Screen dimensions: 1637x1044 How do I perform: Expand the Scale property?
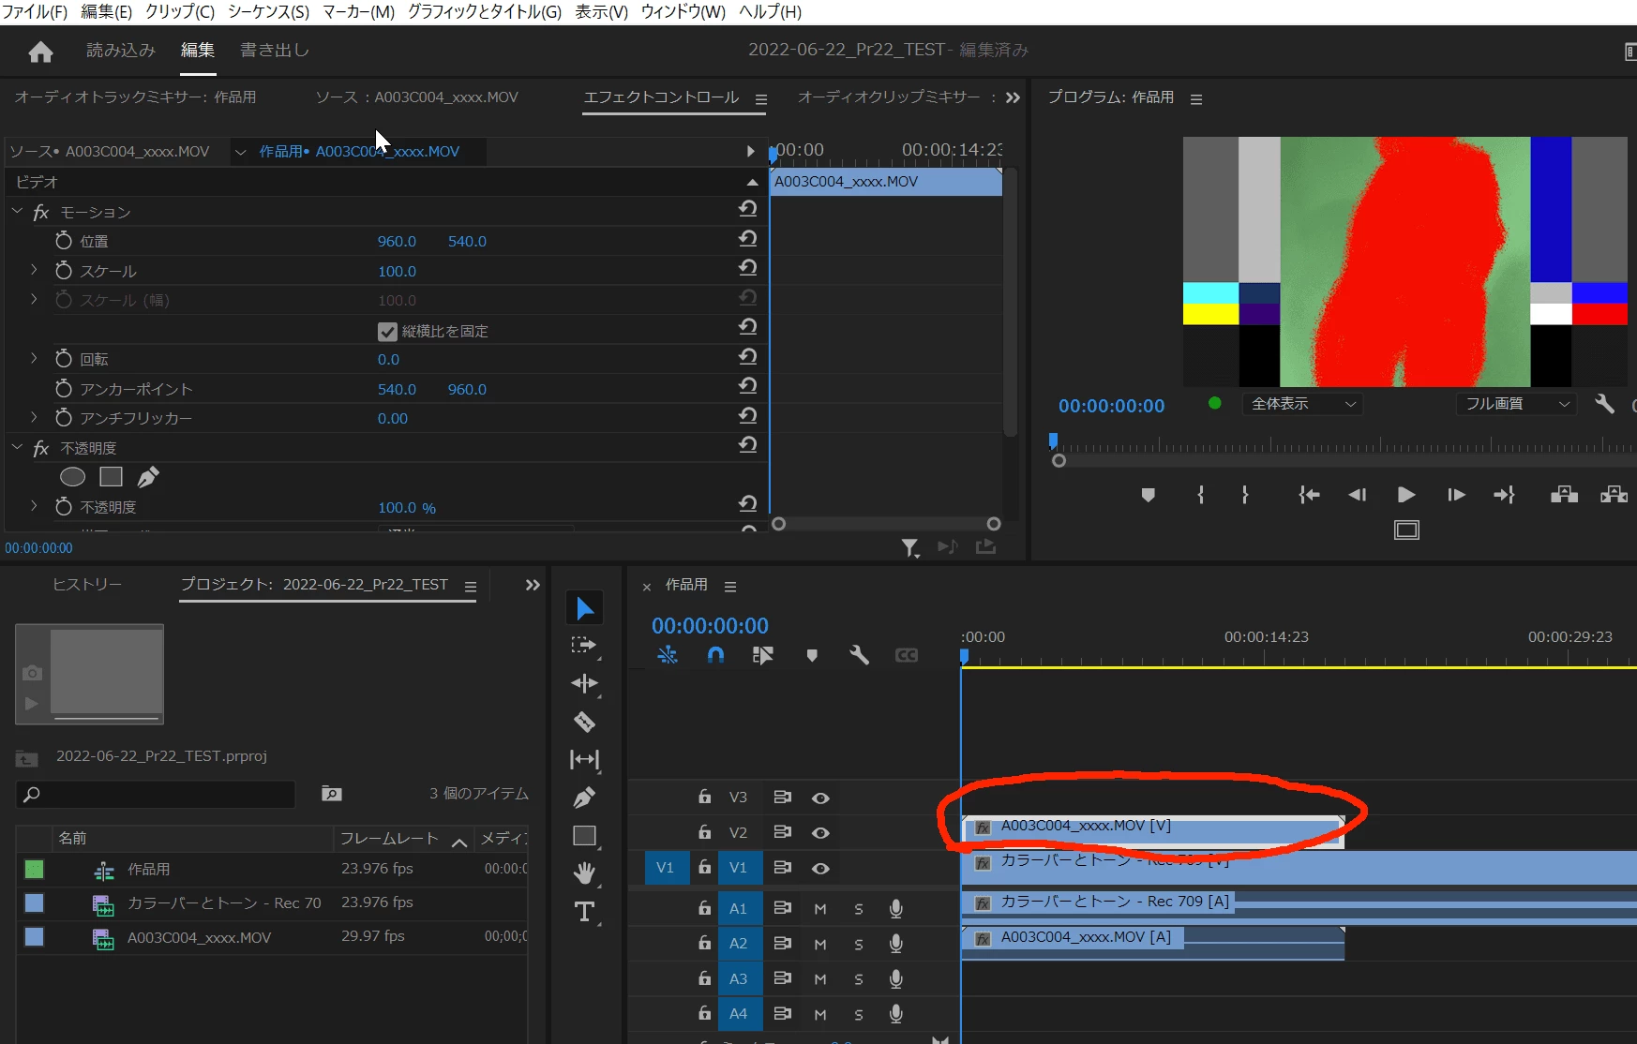[34, 270]
